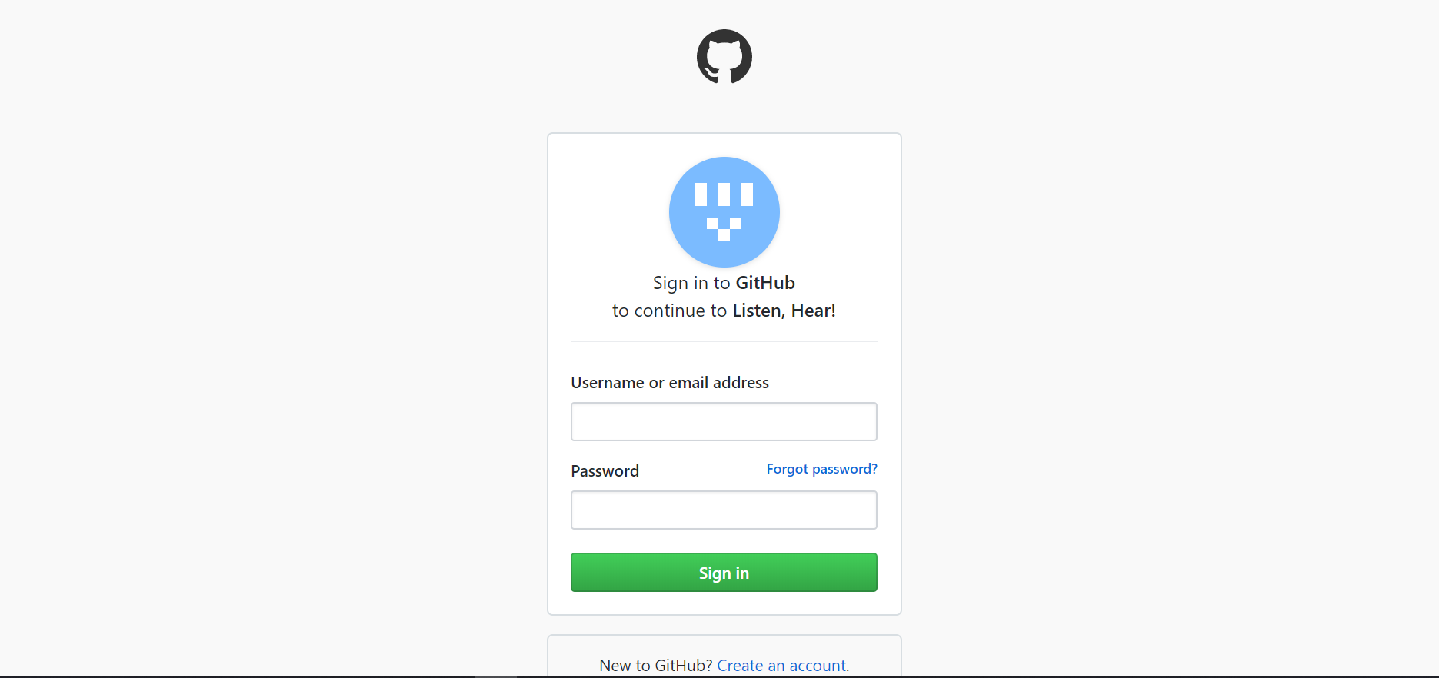
Task: Click the New to GitHub? text
Action: pyautogui.click(x=656, y=666)
